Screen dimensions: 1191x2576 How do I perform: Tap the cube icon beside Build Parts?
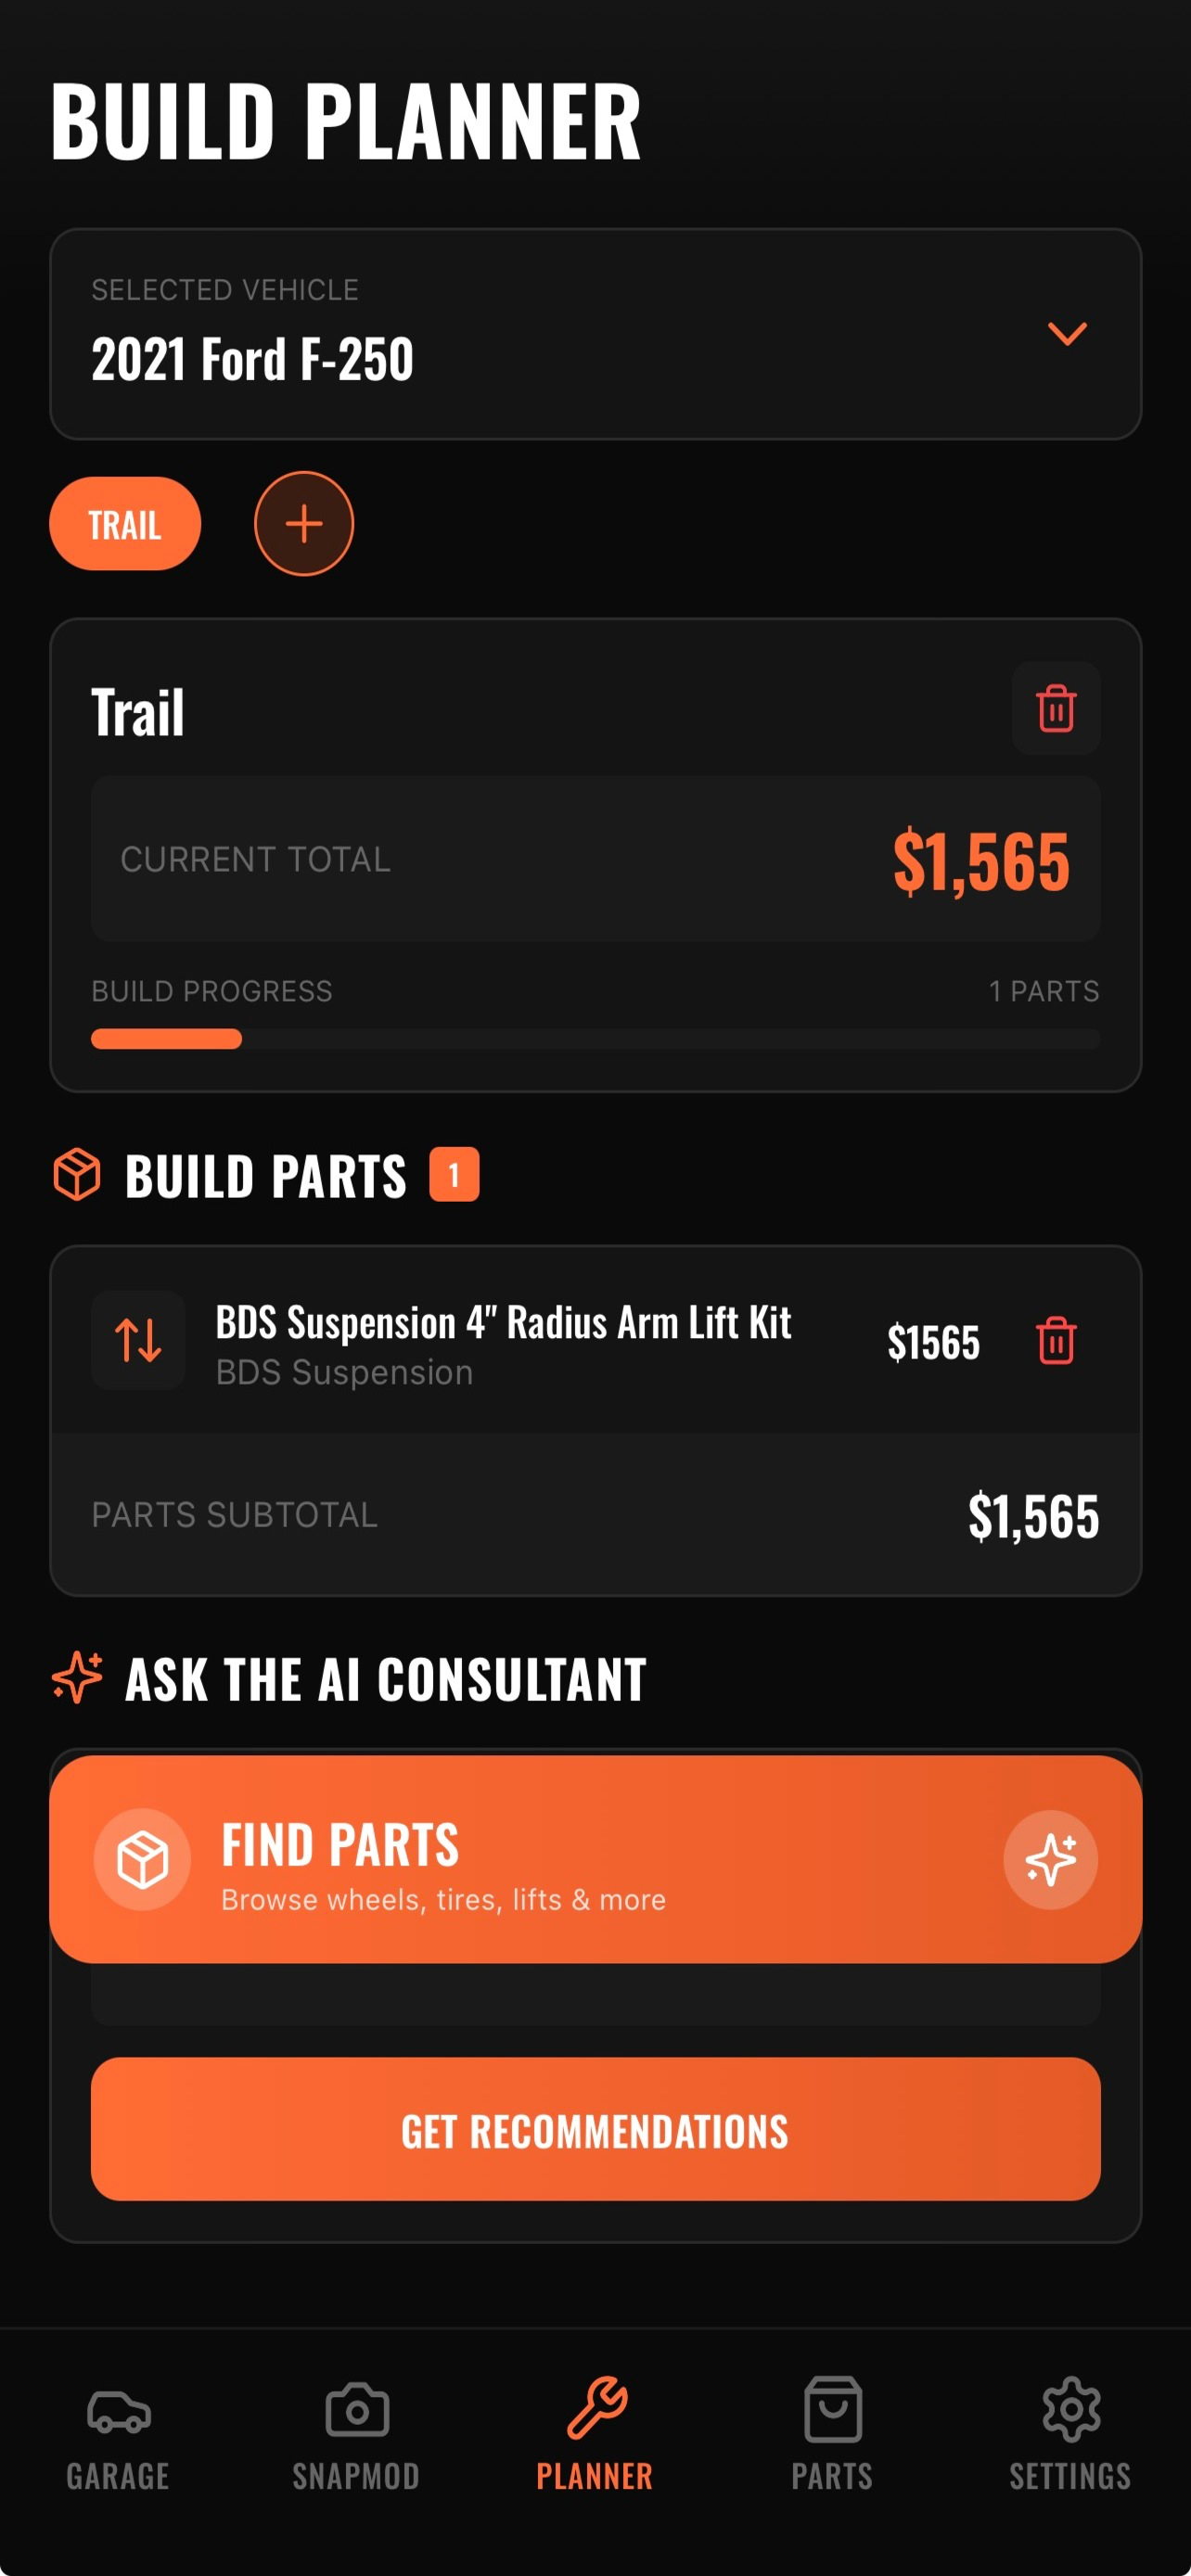point(77,1174)
